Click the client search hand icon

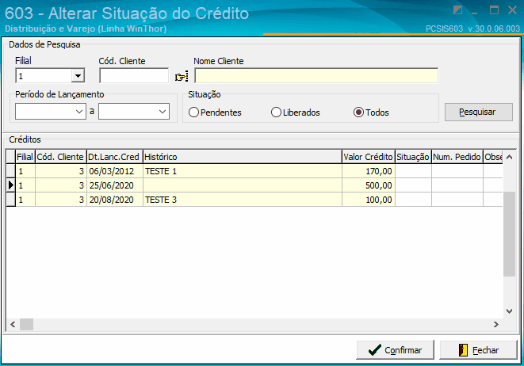click(182, 77)
